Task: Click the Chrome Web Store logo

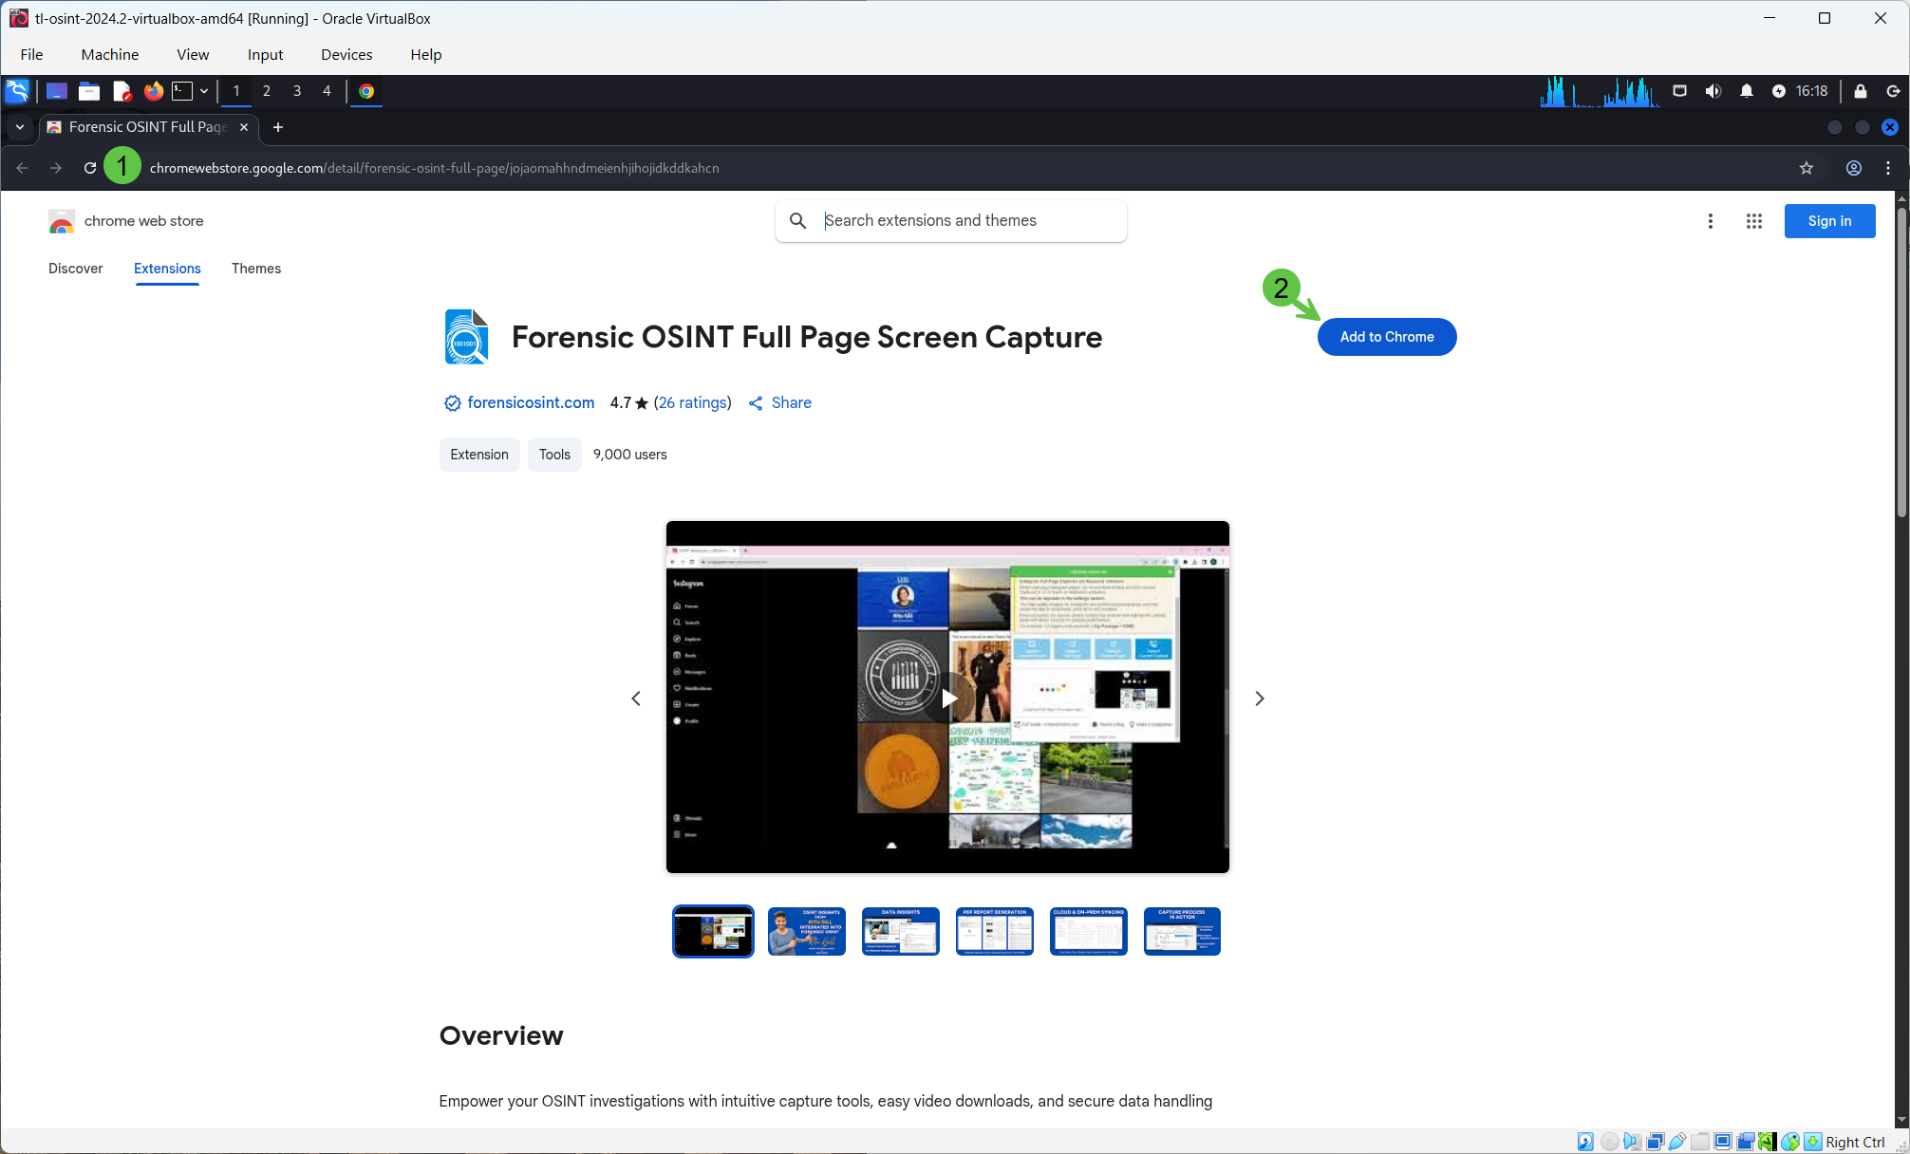Action: click(x=61, y=221)
